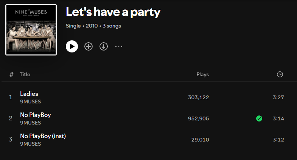Open 9MUSES artist under No PlayBoy
Image resolution: width=297 pixels, height=160 pixels.
click(x=30, y=123)
